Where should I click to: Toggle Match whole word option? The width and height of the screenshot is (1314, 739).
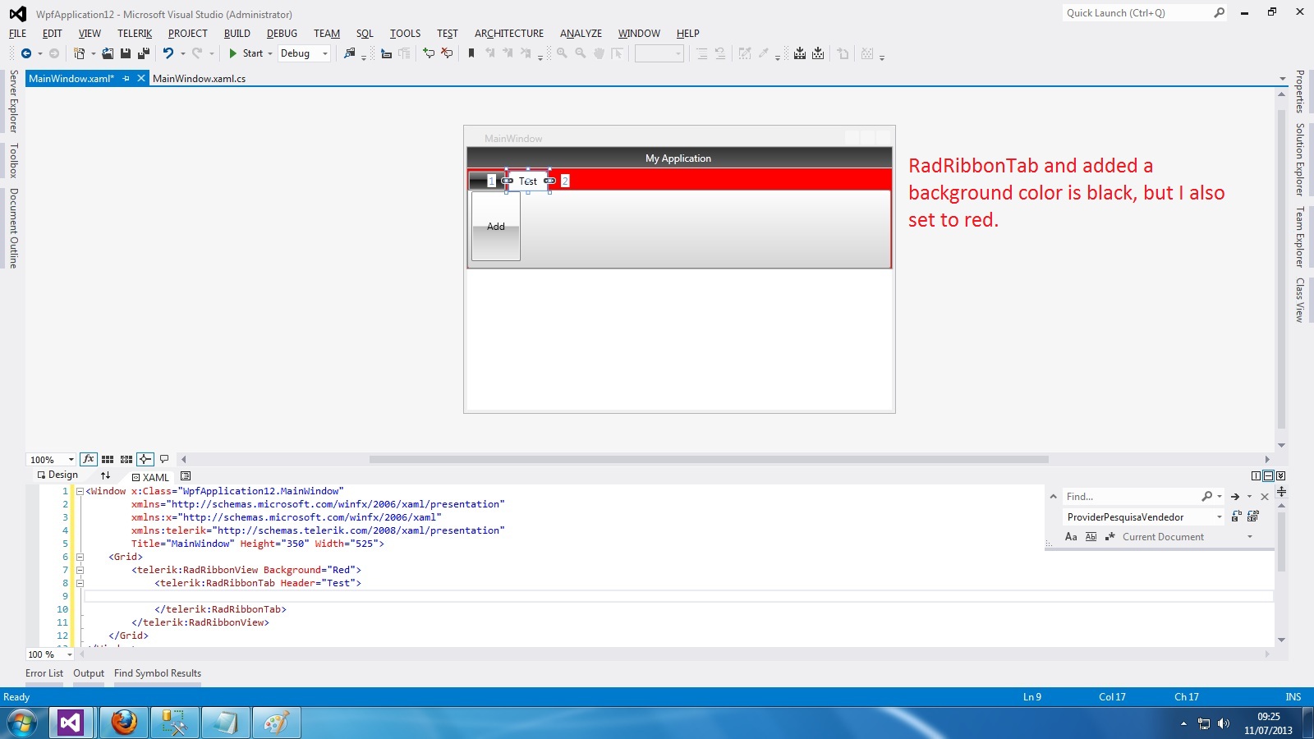pyautogui.click(x=1091, y=537)
